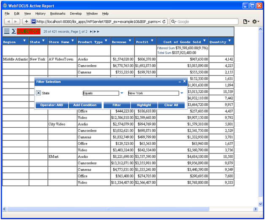Open Quantity column dropdown menu

point(230,40)
